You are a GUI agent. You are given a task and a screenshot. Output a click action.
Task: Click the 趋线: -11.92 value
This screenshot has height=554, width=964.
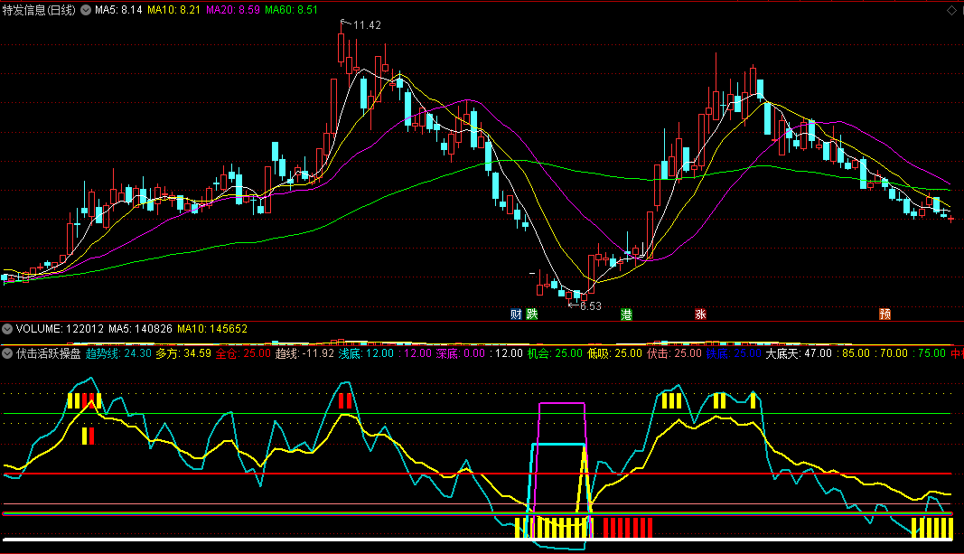304,353
